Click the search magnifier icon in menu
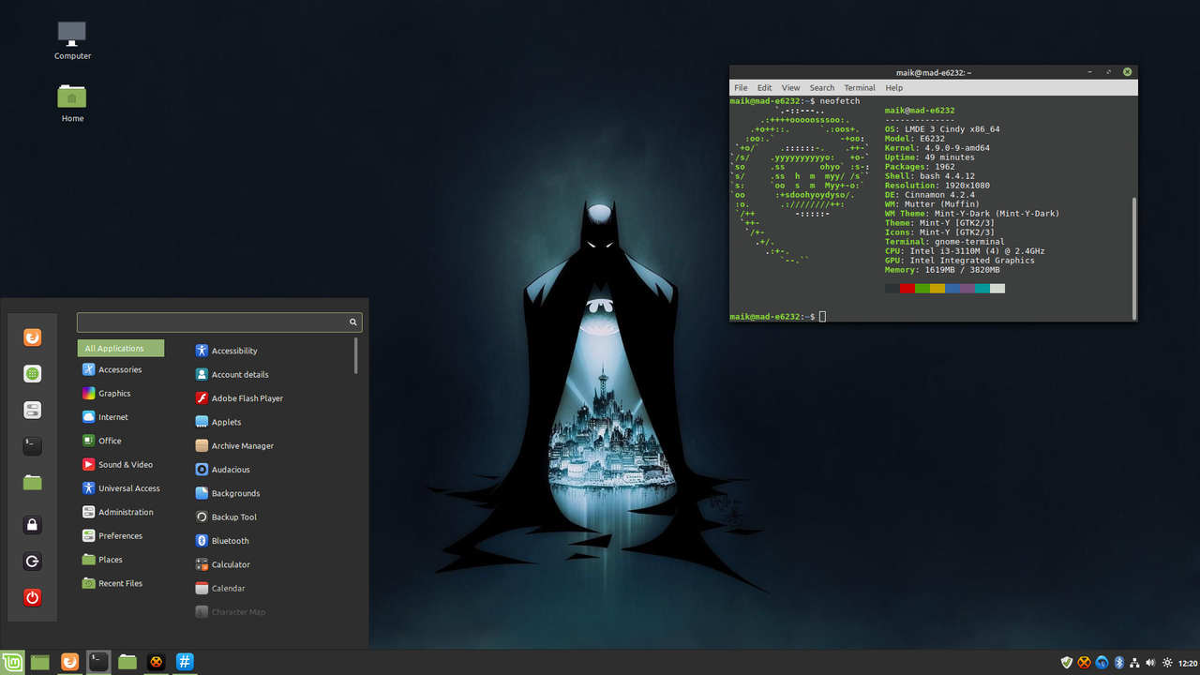Screen dimensions: 1200x675 (x=353, y=322)
